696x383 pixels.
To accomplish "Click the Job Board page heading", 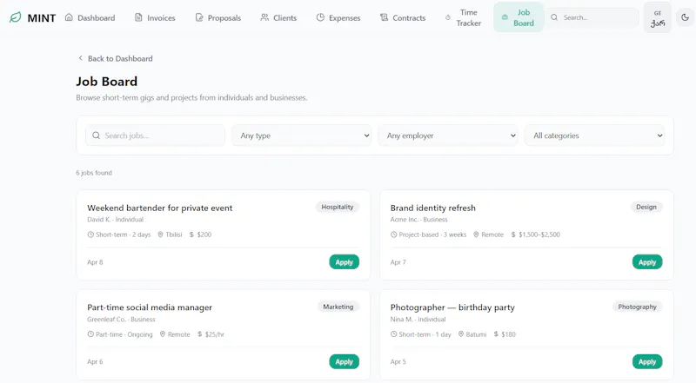I will [x=106, y=82].
